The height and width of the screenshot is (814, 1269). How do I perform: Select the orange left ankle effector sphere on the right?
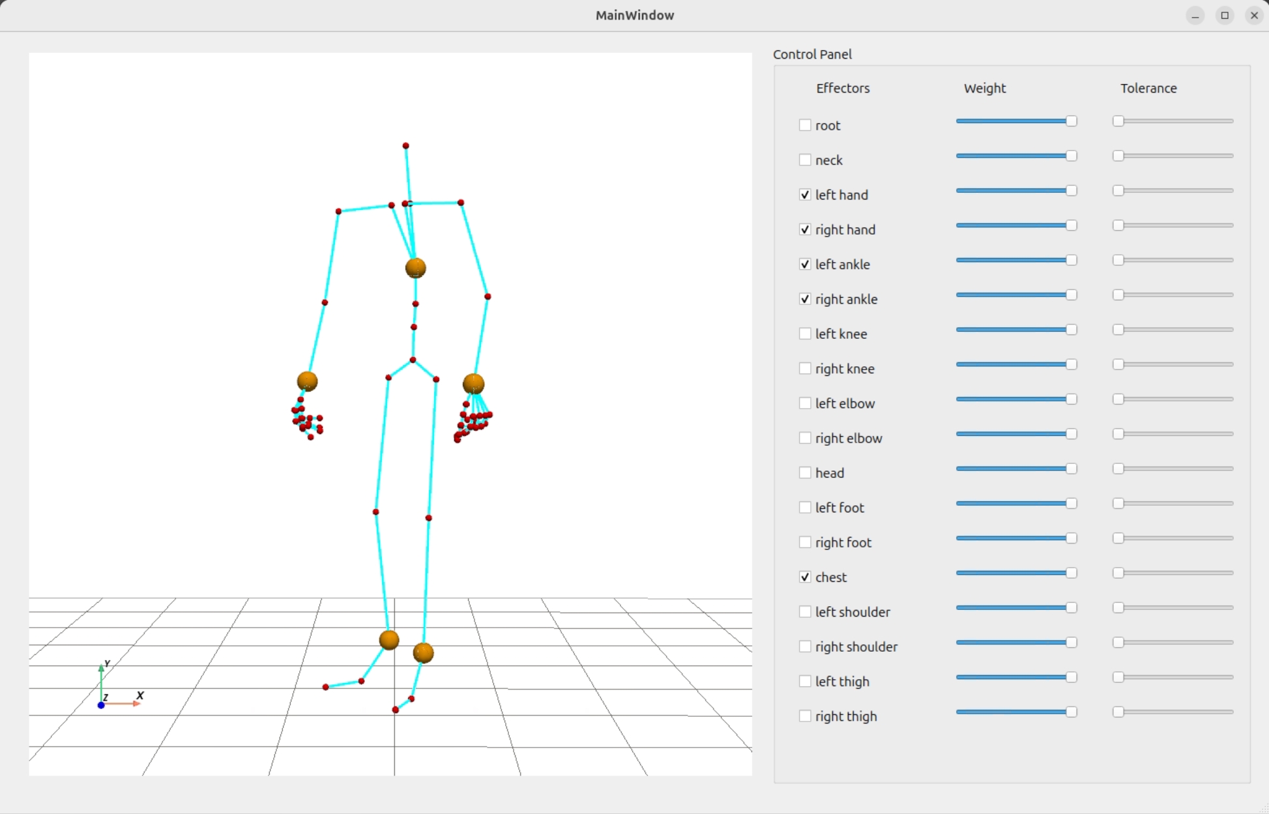point(423,652)
